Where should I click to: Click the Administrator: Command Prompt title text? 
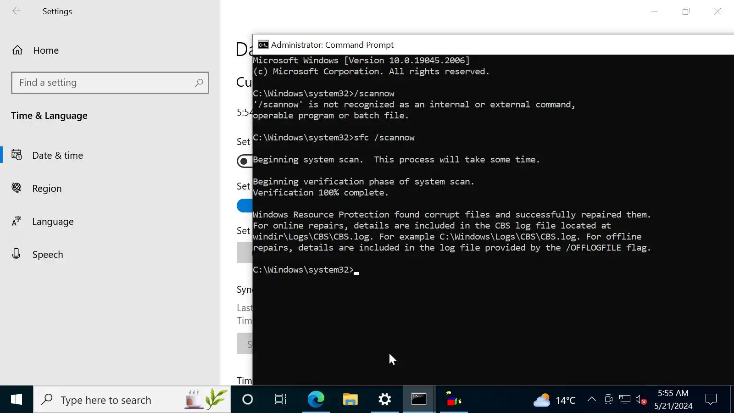[332, 45]
